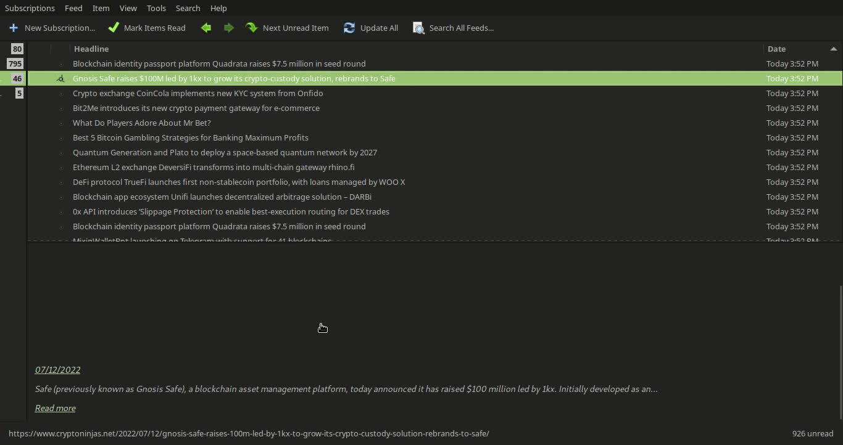Image resolution: width=843 pixels, height=445 pixels.
Task: Open the Tools menu
Action: [156, 8]
